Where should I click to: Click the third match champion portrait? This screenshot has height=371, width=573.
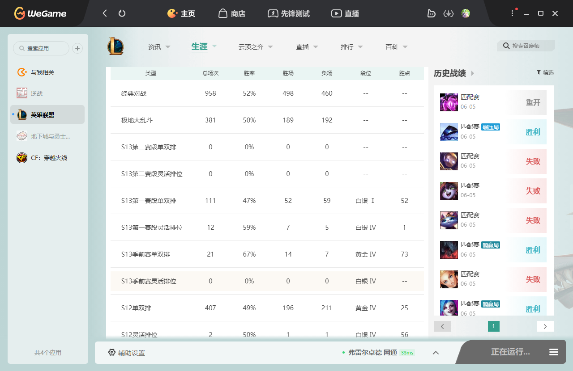click(449, 161)
